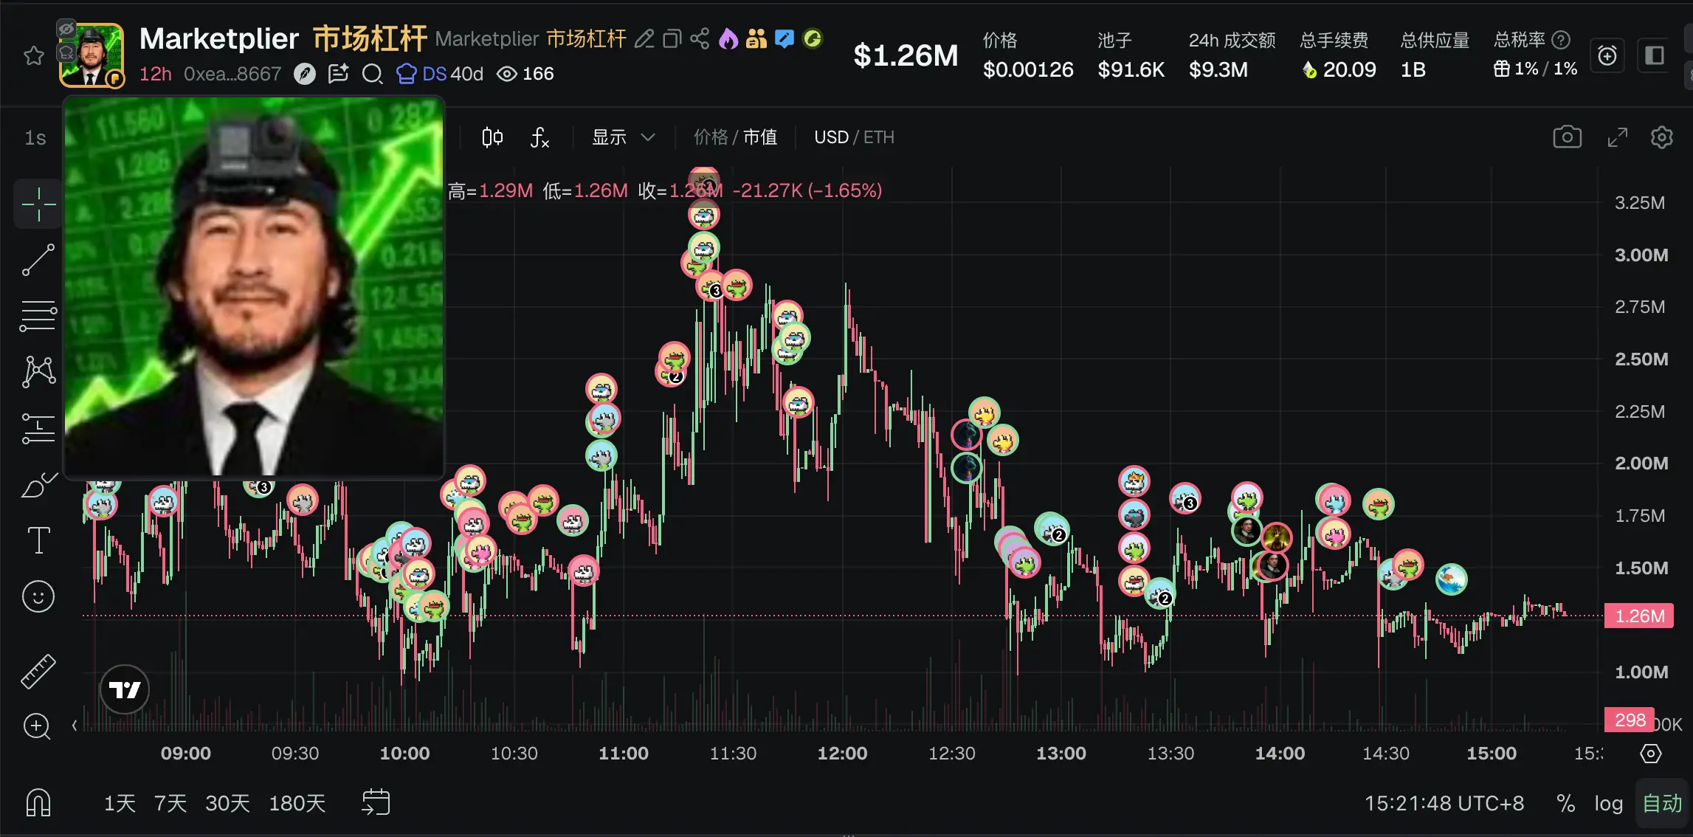Viewport: 1693px width, 837px height.
Task: Open chart settings gear
Action: tap(1661, 137)
